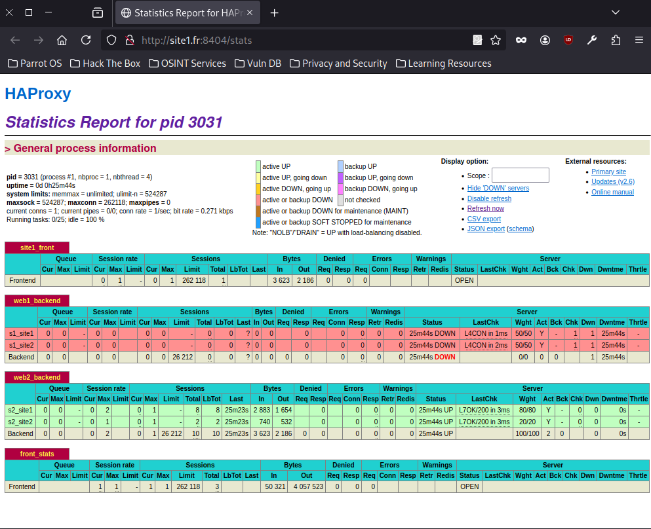Click the 'L4CON in 1ms' last check cell

pyautogui.click(x=486, y=333)
